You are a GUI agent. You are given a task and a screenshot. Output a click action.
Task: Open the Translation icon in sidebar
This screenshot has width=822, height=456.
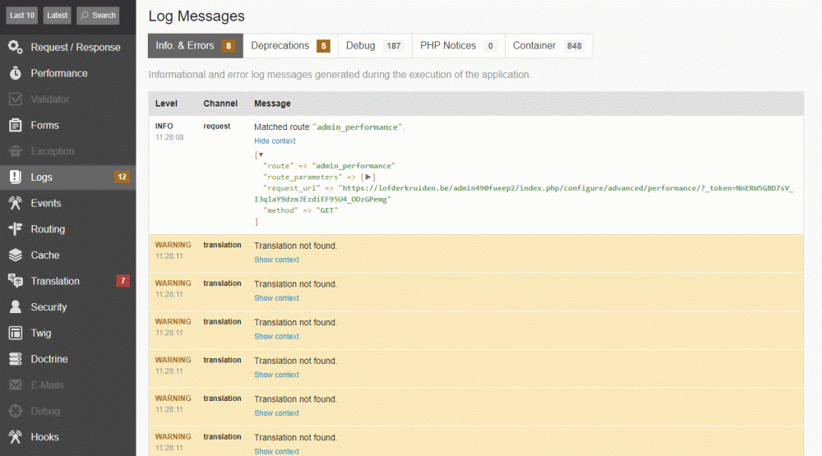click(16, 281)
